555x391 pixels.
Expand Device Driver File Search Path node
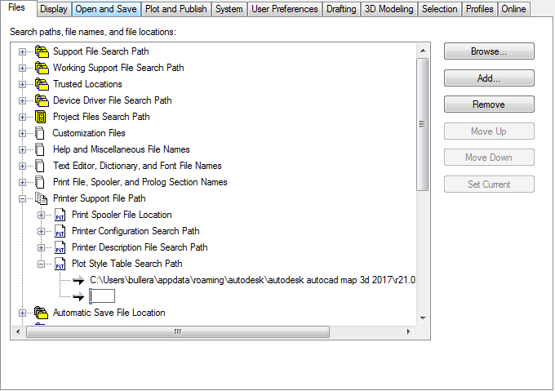click(22, 100)
